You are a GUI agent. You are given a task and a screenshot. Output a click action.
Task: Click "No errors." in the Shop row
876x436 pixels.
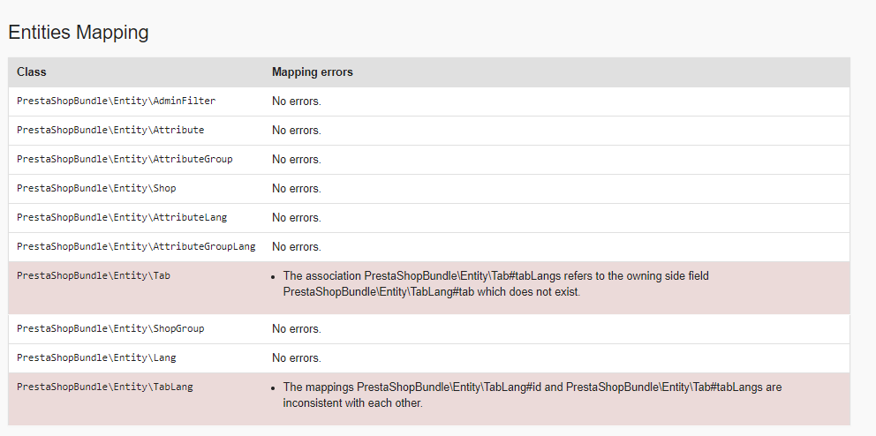[x=296, y=188]
